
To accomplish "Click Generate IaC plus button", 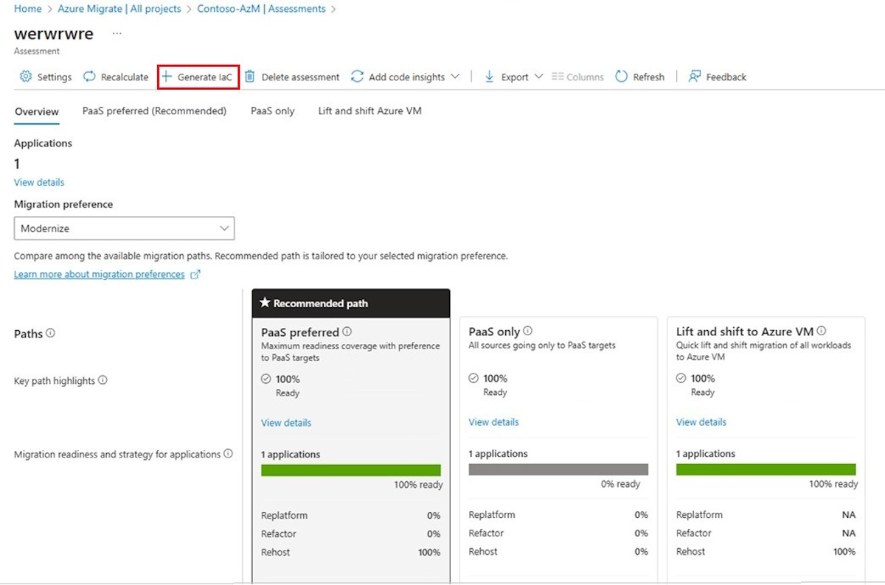I will (167, 77).
